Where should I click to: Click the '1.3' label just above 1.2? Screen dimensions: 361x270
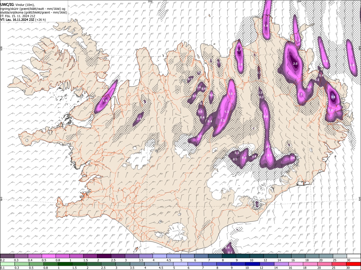(x=226, y=112)
